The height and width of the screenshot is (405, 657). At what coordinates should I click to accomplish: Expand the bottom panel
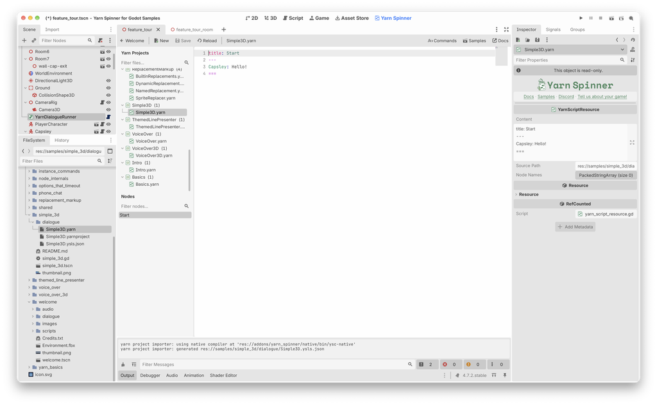tap(494, 376)
